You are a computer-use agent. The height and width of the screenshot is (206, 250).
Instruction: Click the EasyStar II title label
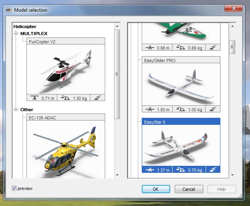click(x=155, y=122)
